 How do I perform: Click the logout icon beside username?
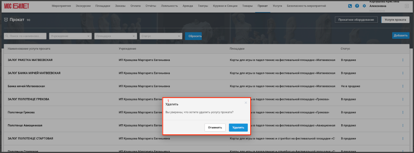point(406,6)
